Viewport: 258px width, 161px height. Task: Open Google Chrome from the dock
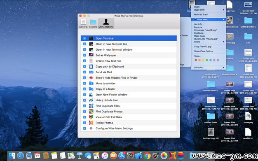(147, 155)
